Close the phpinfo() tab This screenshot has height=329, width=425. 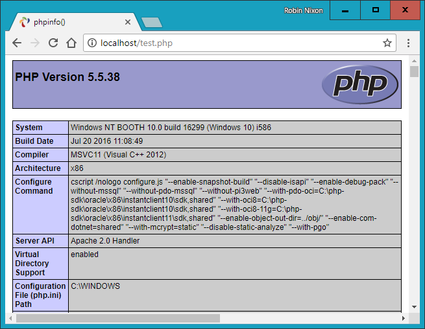click(x=128, y=22)
